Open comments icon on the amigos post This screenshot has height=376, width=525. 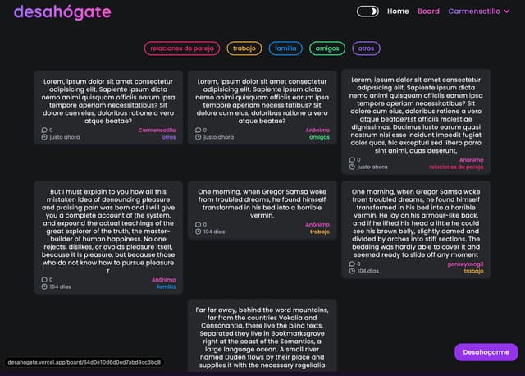(199, 130)
